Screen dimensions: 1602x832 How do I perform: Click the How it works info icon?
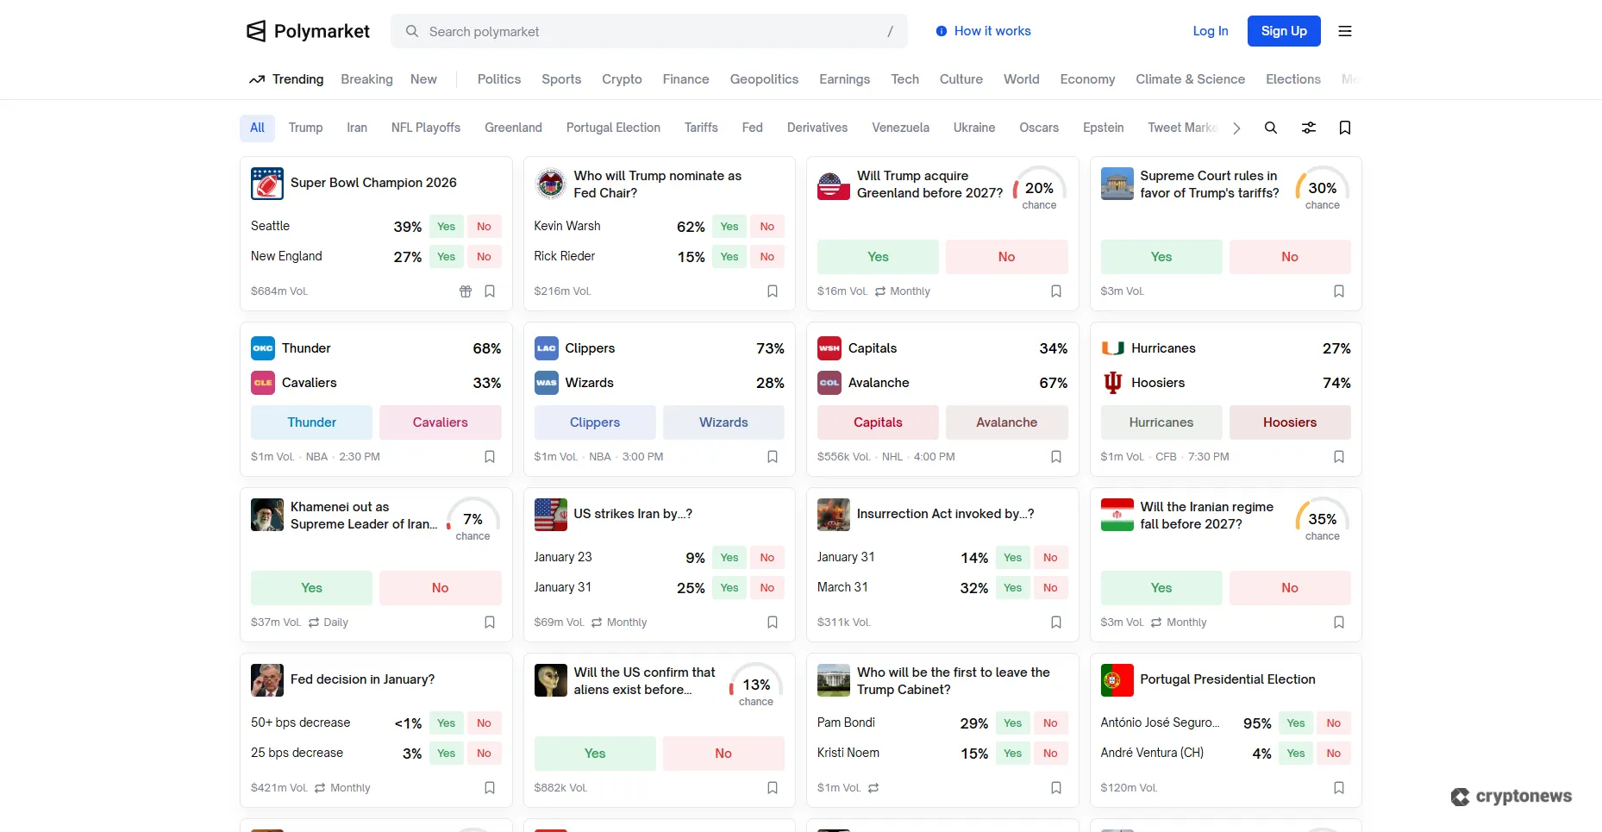942,31
